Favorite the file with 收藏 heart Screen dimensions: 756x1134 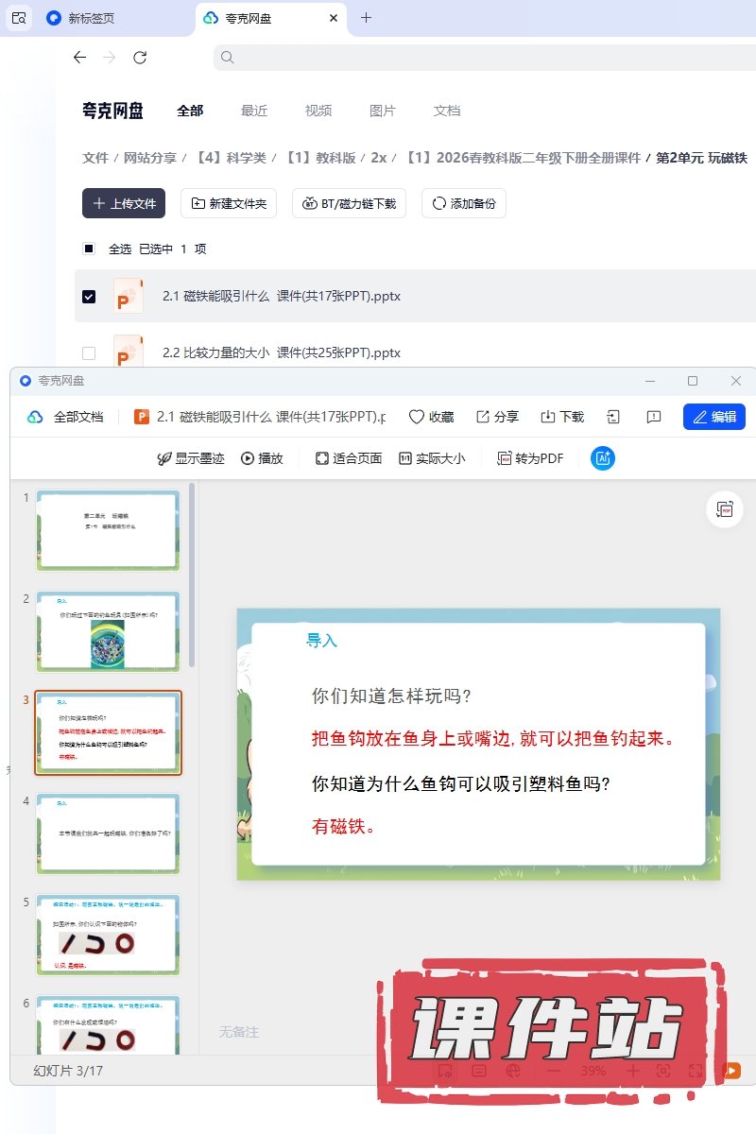[431, 417]
